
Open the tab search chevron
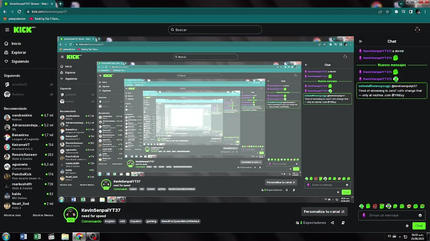[x=401, y=4]
